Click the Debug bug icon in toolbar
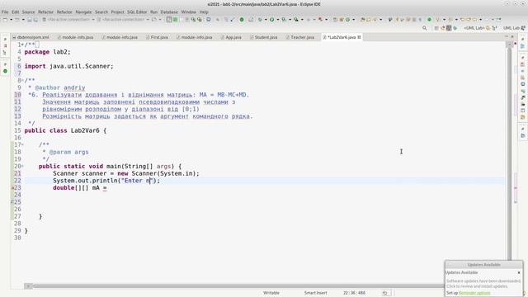528x297 pixels. (260, 20)
